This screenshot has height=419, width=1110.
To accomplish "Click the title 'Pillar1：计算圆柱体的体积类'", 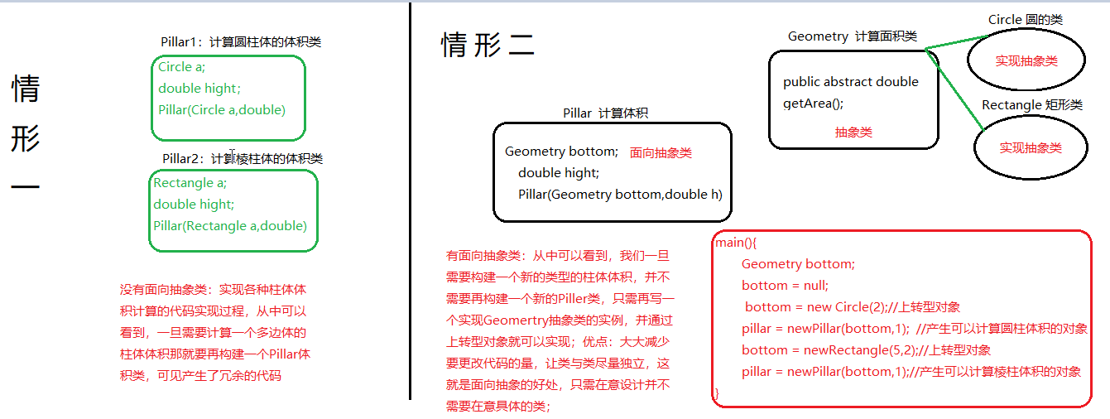I will click(241, 42).
